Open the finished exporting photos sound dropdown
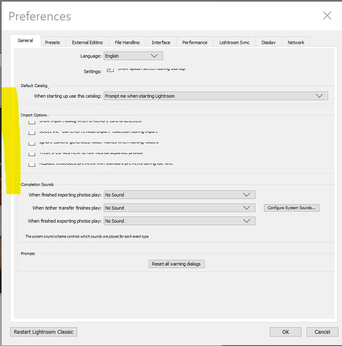Viewport: 342px width, 346px height. click(179, 221)
